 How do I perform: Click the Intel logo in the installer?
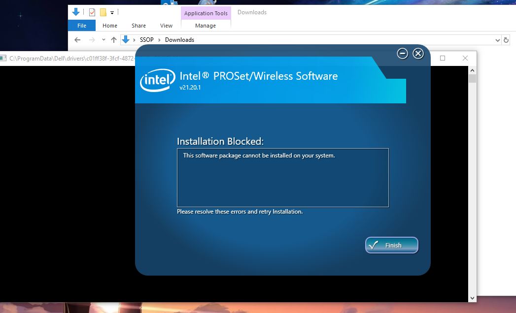(157, 80)
